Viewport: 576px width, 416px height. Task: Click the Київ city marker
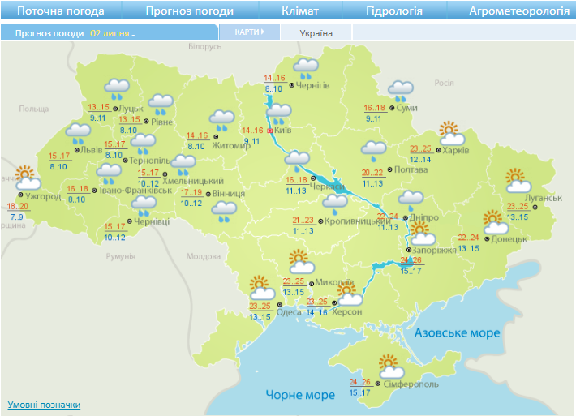[x=270, y=131]
